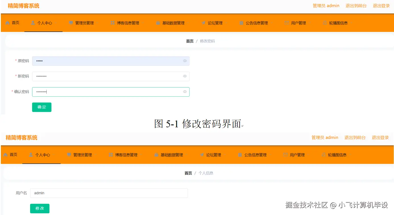This screenshot has width=394, height=215.
Task: Click the chat icon on 管理员管理
Action: (71, 23)
